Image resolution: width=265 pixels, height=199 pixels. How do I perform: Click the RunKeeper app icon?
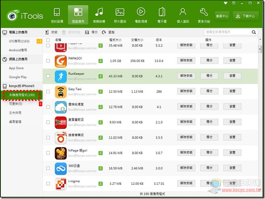point(61,77)
